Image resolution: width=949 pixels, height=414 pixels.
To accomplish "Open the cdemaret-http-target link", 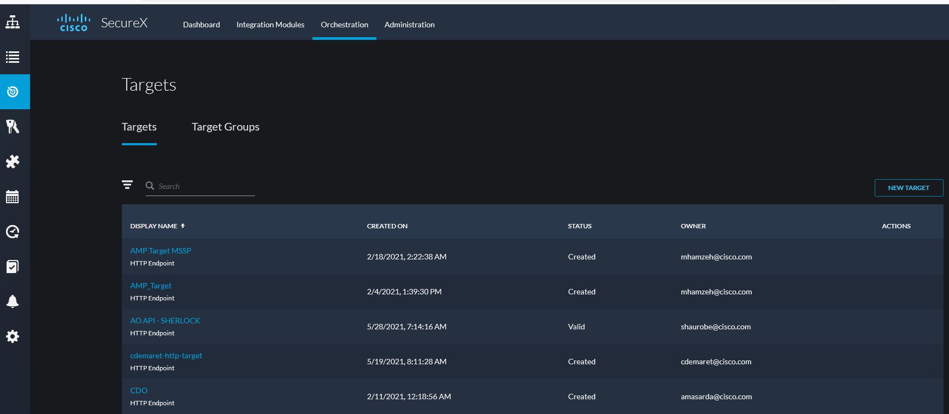I will coord(166,356).
